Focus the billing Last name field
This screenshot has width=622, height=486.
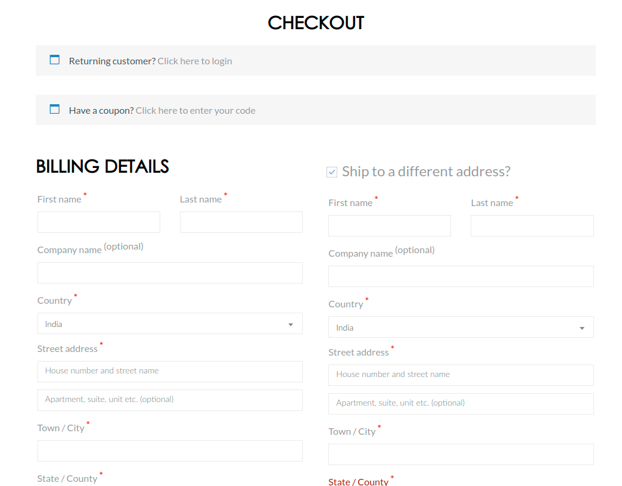tap(241, 222)
